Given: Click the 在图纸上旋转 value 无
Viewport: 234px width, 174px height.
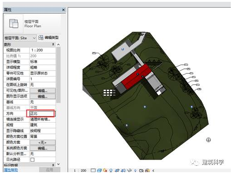Looking at the screenshot, I should pos(42,85).
